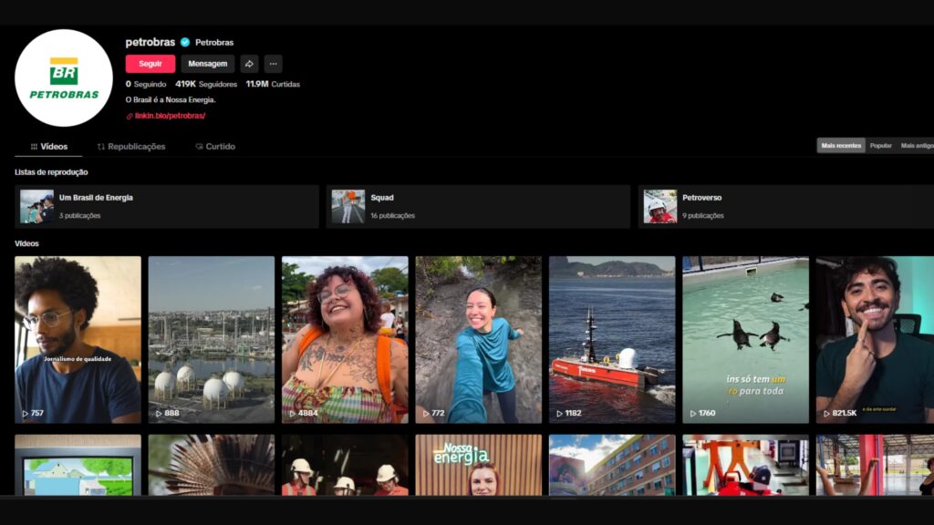Play the video with 757 views
Image resolution: width=934 pixels, height=525 pixels.
(x=78, y=340)
